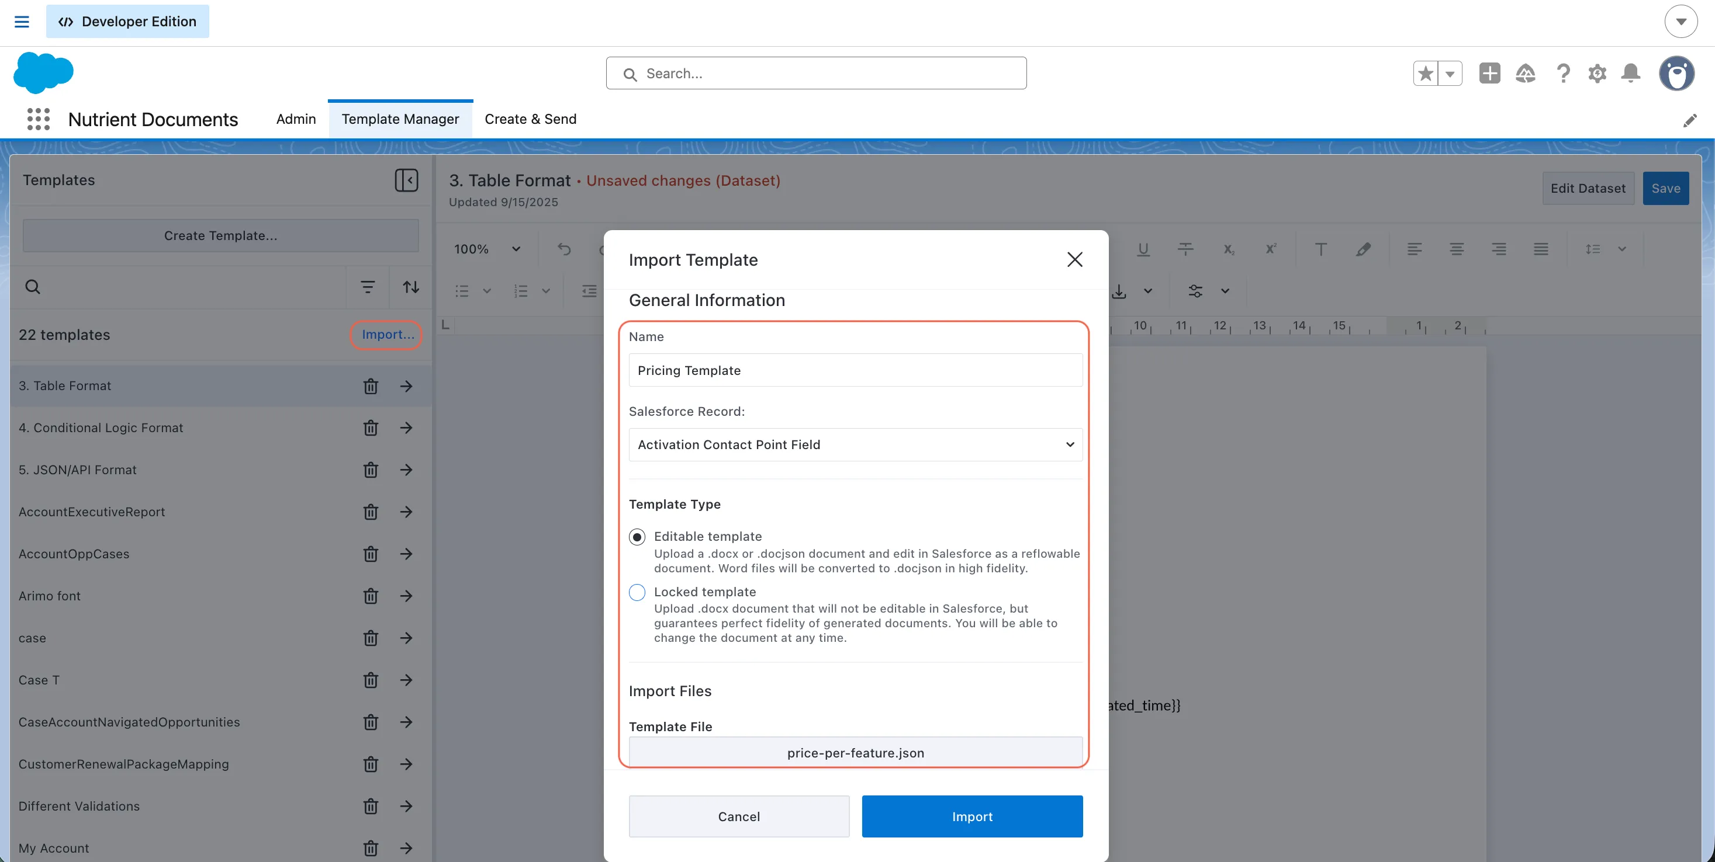
Task: Select the Editable template radio button
Action: coord(637,537)
